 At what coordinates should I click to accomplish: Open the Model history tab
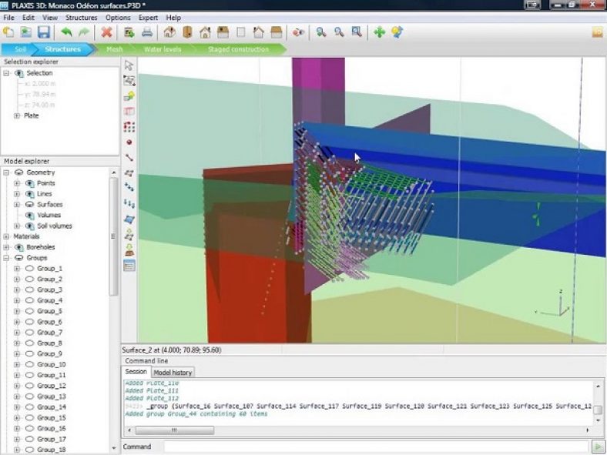[x=172, y=373]
